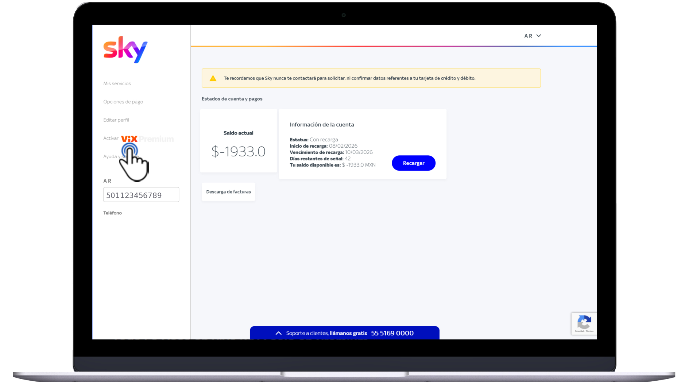Focus the account number field 501123456789
This screenshot has height=385, width=685.
point(141,195)
